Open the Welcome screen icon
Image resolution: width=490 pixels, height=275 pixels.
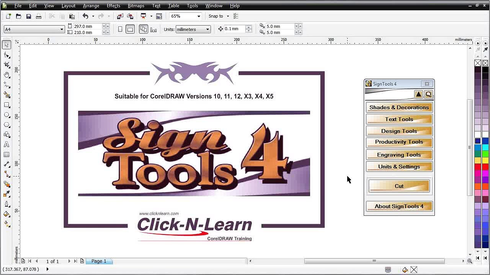point(159,16)
